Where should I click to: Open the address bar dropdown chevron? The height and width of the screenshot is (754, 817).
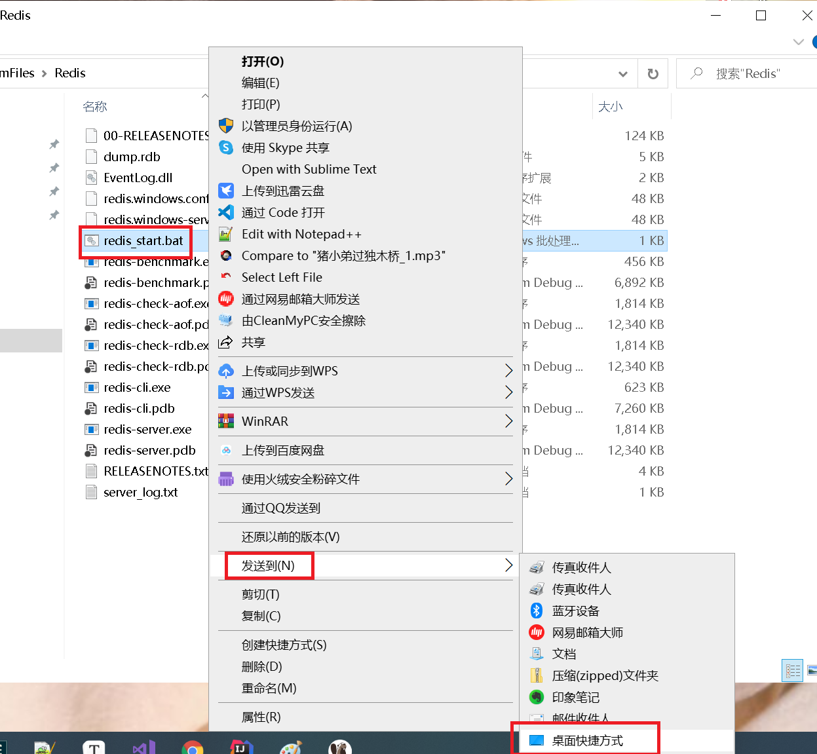(623, 73)
